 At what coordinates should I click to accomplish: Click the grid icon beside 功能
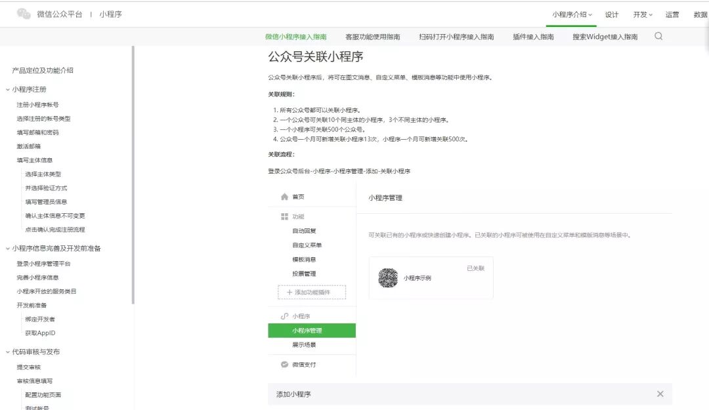click(284, 216)
